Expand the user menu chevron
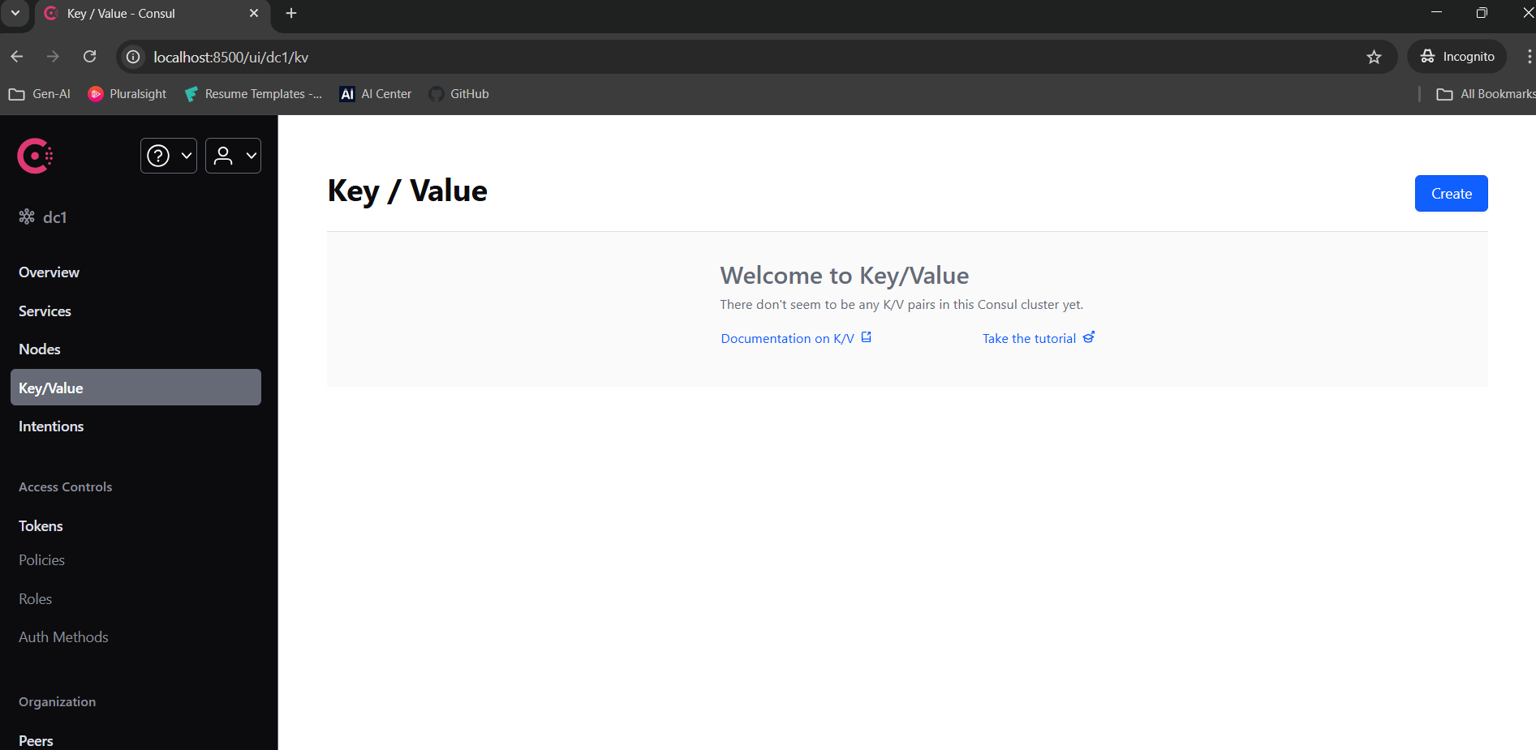This screenshot has width=1536, height=750. coord(250,155)
